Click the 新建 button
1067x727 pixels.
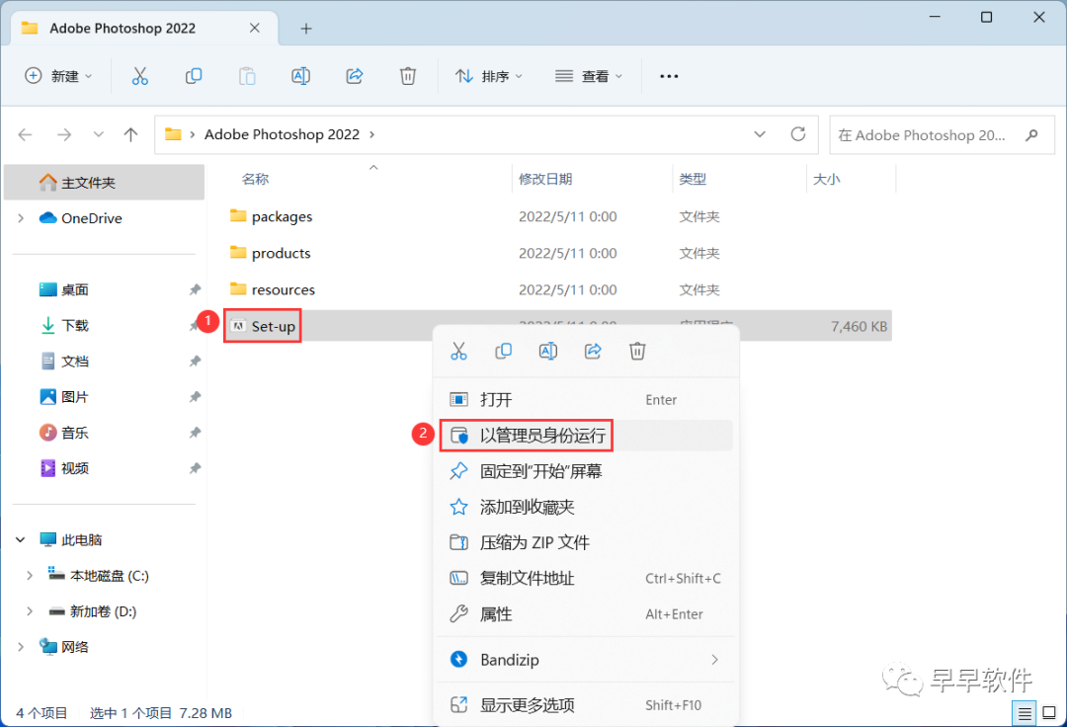[x=58, y=76]
